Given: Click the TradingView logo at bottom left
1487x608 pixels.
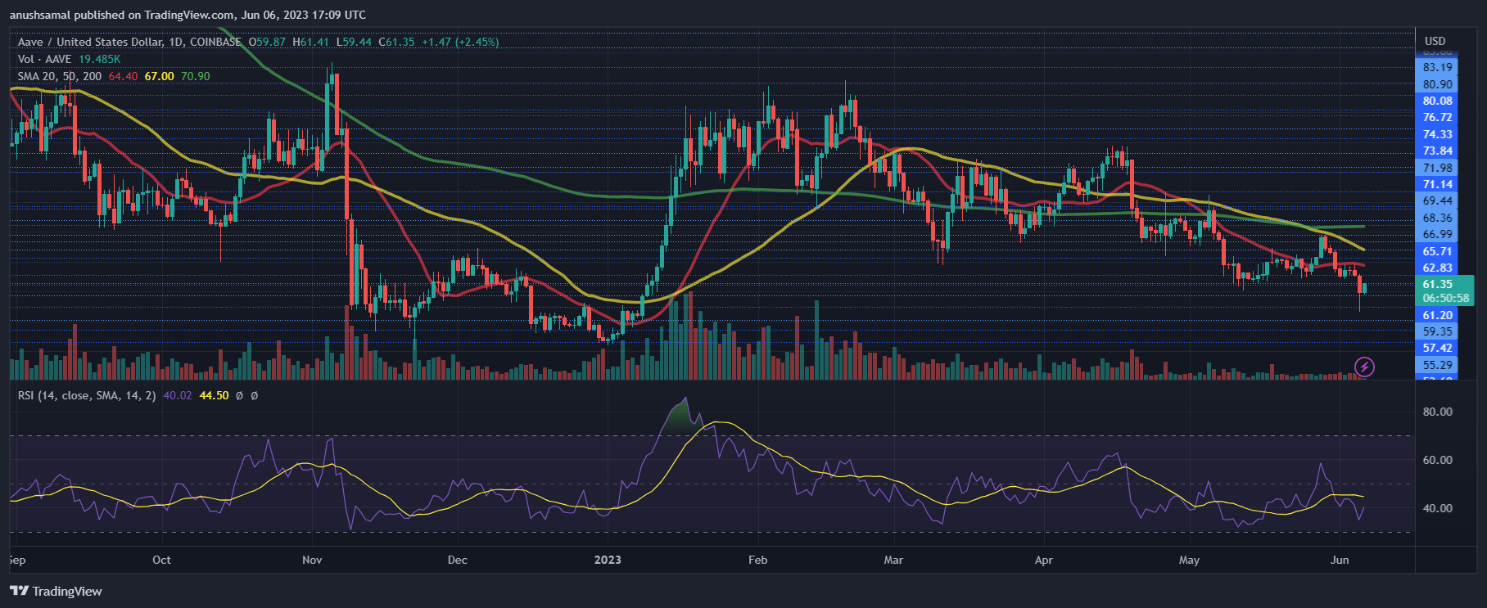Looking at the screenshot, I should [x=56, y=591].
